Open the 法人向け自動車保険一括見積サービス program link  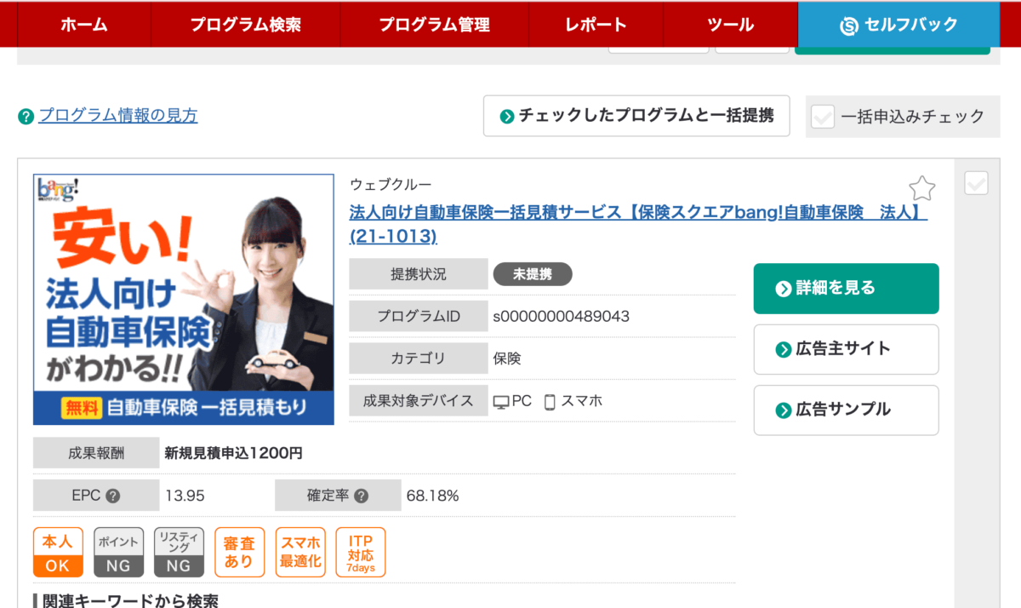coord(638,224)
